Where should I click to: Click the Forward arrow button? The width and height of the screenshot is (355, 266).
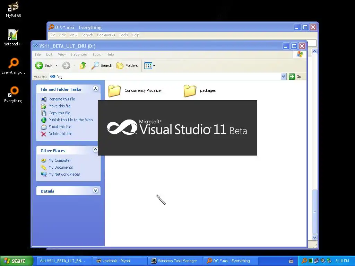coord(66,65)
